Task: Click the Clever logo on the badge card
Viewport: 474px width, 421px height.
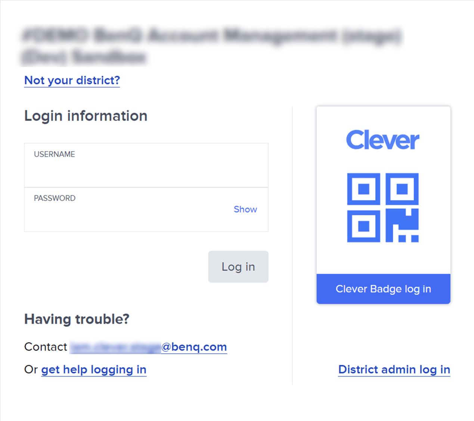Action: (383, 140)
